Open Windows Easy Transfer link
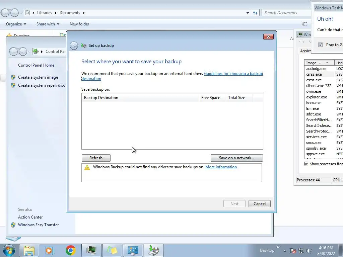Screen dimensions: 343x257 coord(39,225)
